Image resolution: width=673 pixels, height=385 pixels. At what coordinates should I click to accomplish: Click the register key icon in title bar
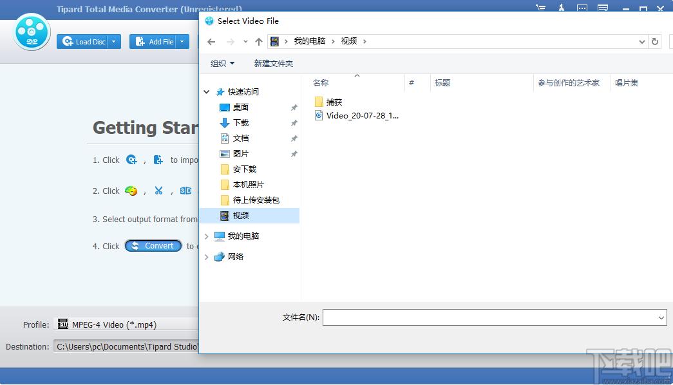tap(562, 8)
